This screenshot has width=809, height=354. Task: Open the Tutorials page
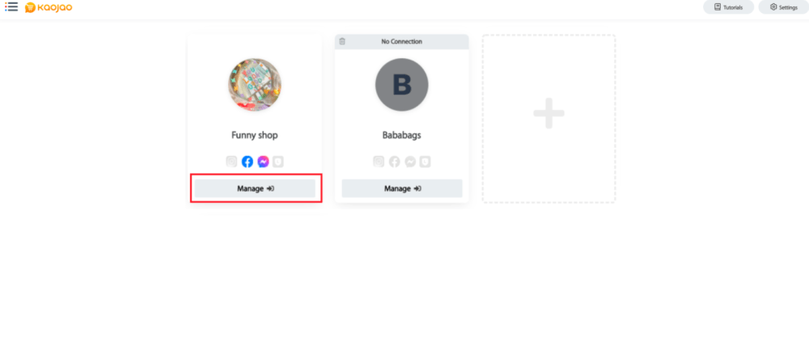pos(729,7)
